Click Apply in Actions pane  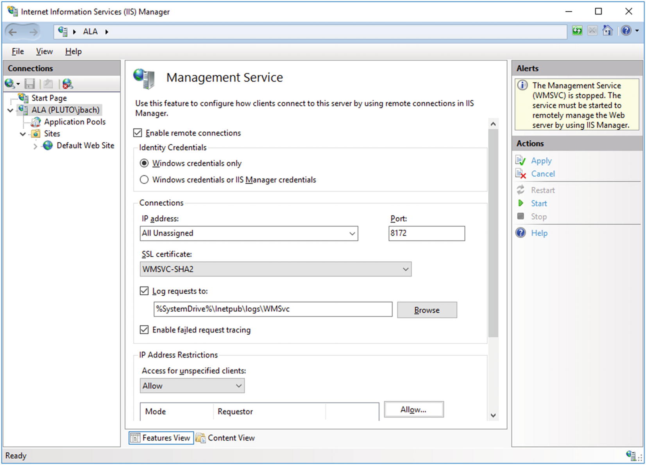coord(541,161)
